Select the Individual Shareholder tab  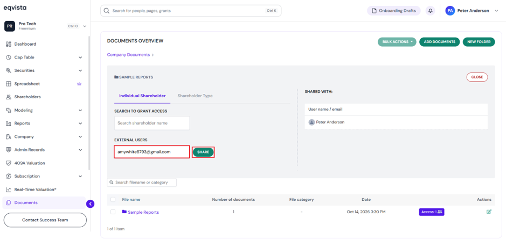pos(142,96)
